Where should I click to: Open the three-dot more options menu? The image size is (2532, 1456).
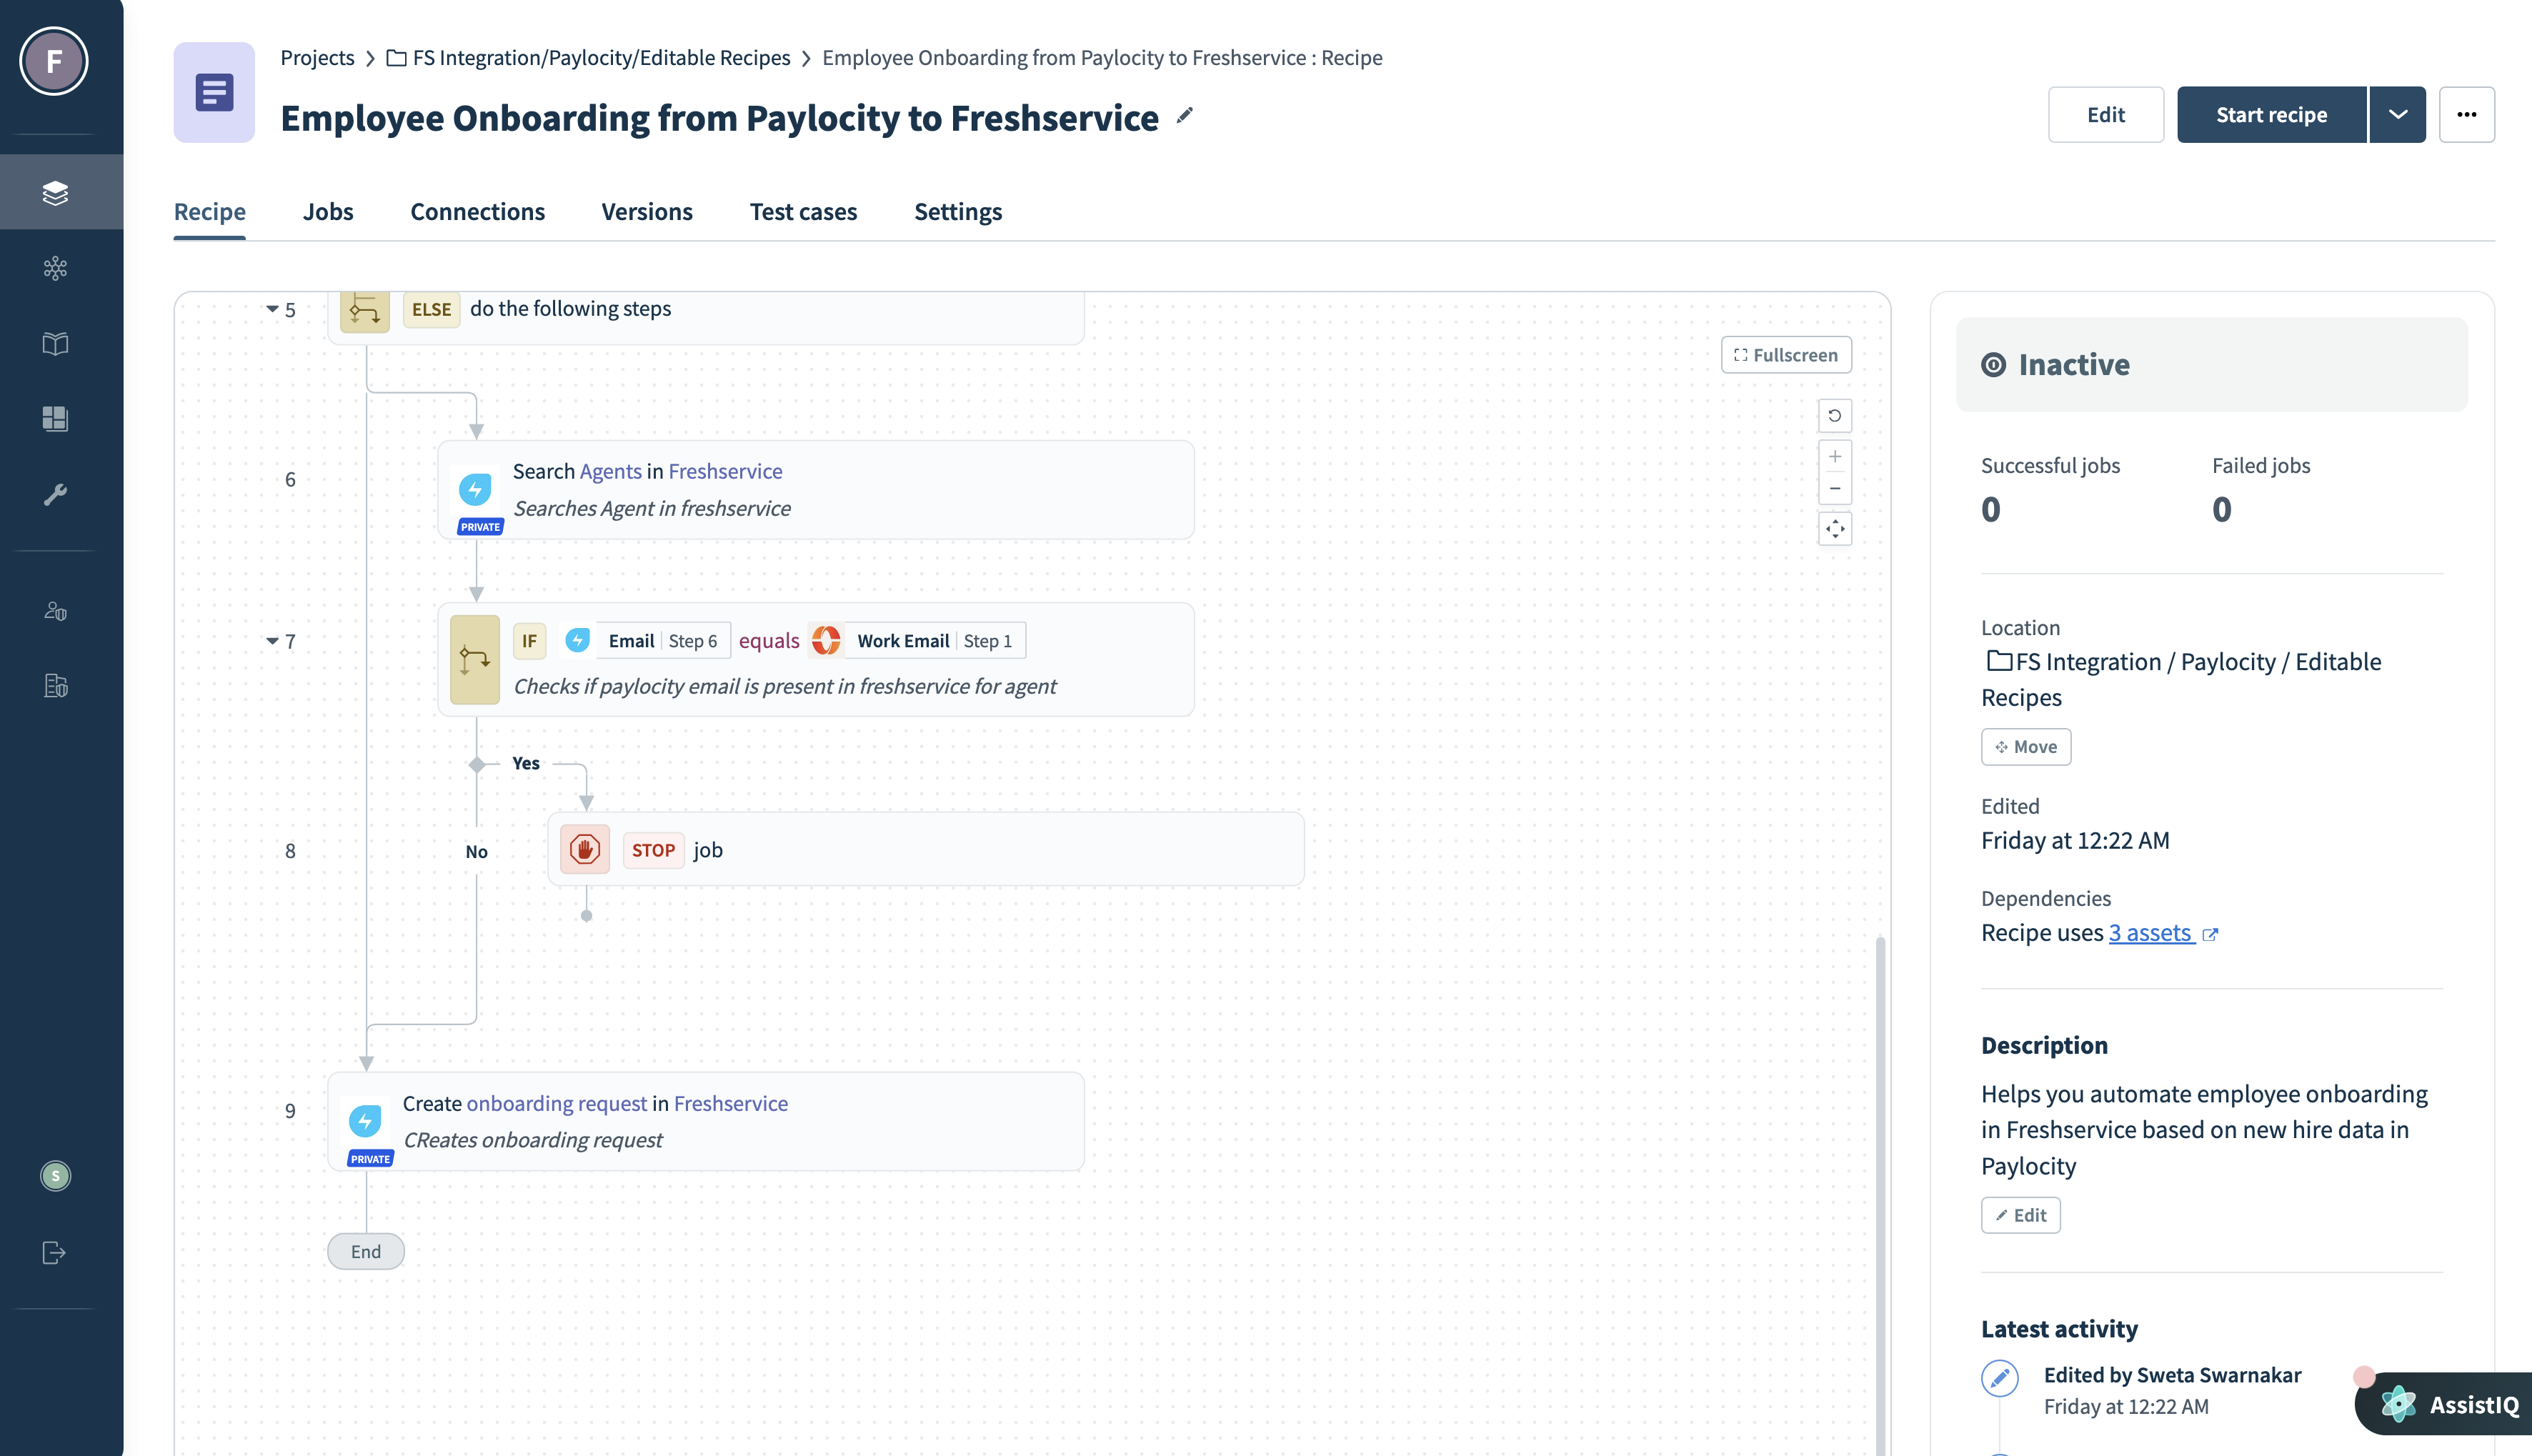click(x=2466, y=115)
